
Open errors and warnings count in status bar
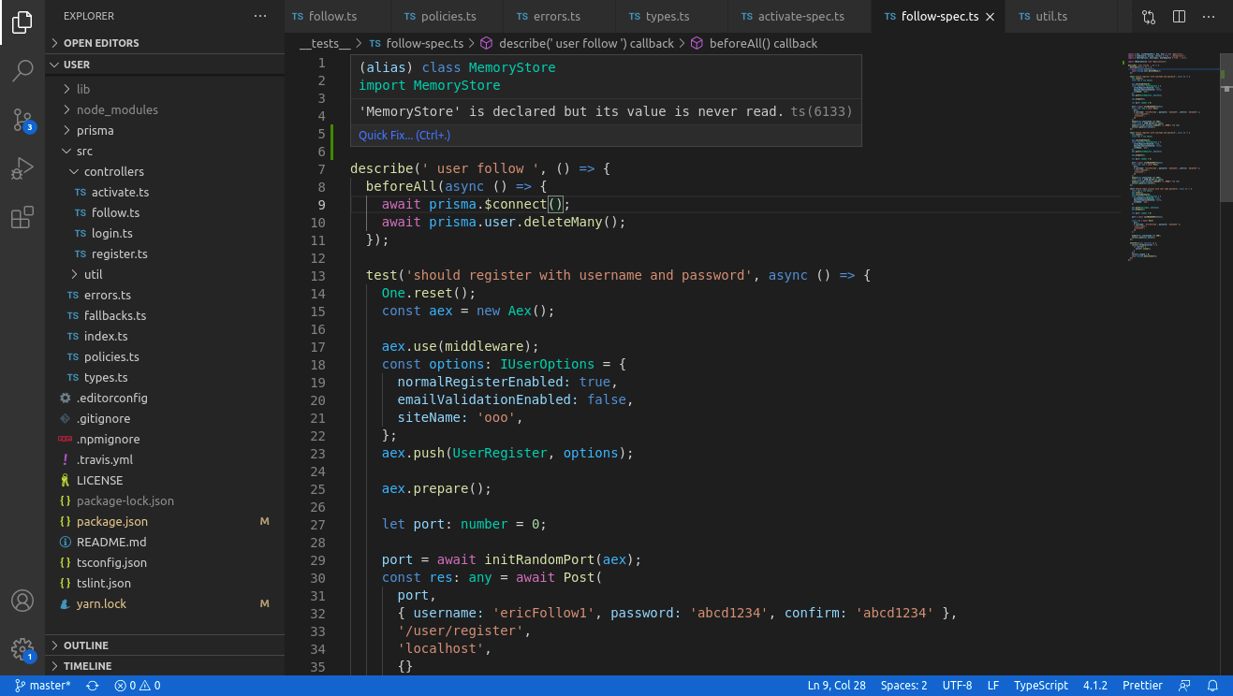137,686
